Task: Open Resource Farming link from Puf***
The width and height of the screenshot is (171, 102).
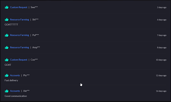Action: [19, 35]
